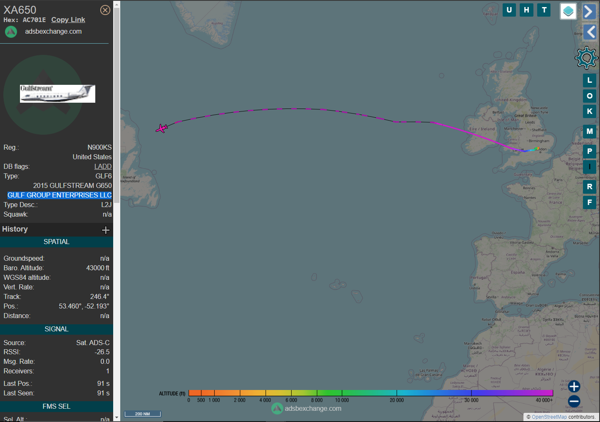Select the United States country text
600x422 pixels.
pyautogui.click(x=92, y=157)
